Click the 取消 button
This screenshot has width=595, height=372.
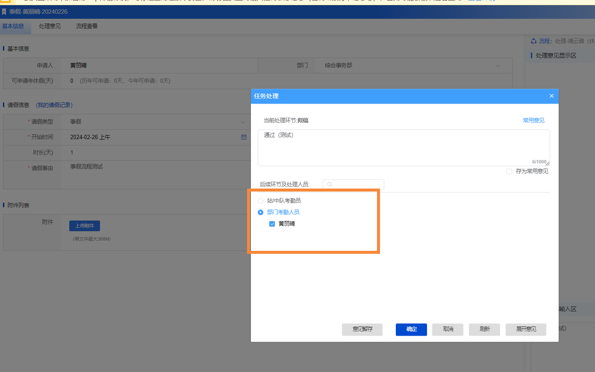tap(448, 329)
